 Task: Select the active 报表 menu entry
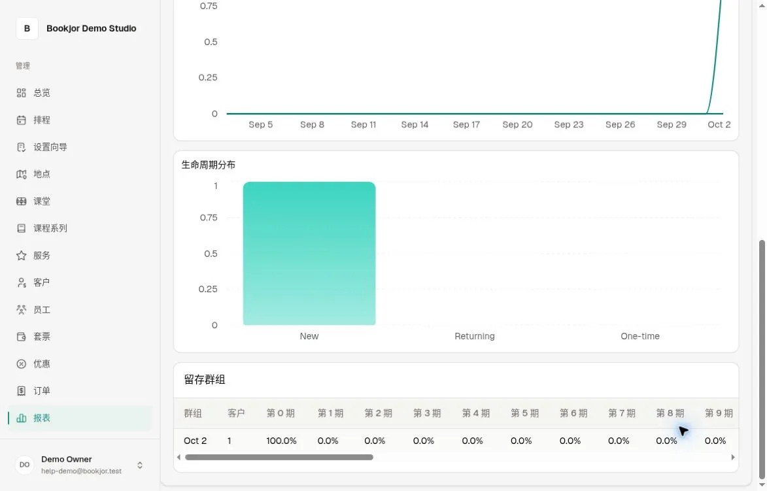click(x=80, y=418)
